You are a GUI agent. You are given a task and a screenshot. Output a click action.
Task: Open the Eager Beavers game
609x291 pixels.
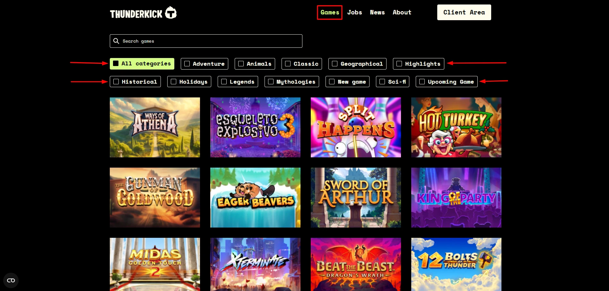coord(255,197)
